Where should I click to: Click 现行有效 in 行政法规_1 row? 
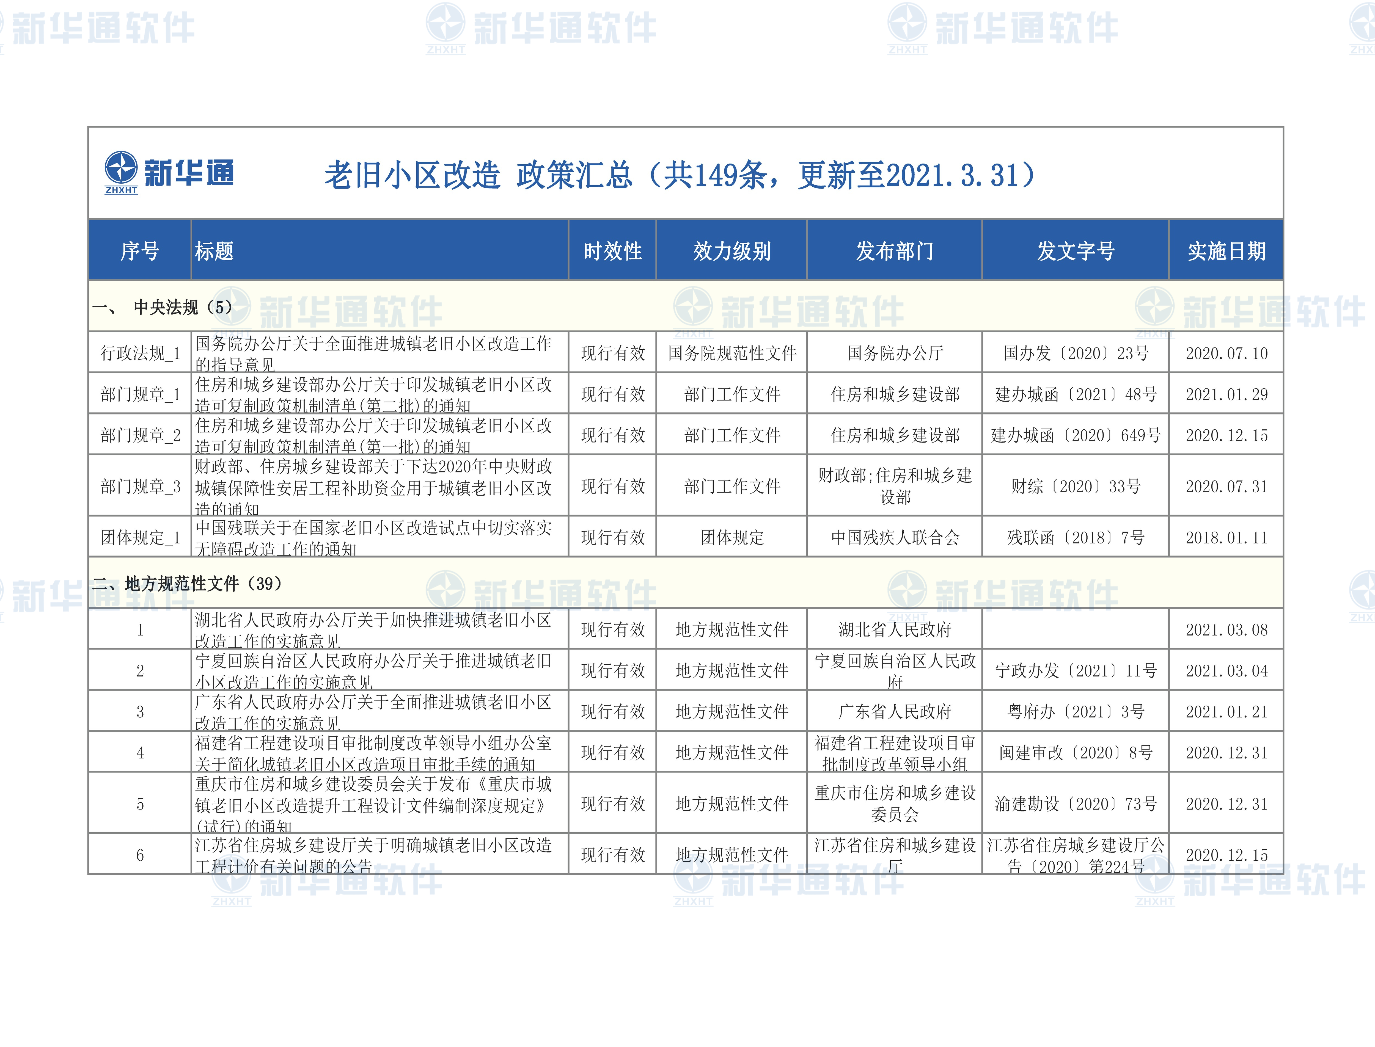click(x=613, y=353)
